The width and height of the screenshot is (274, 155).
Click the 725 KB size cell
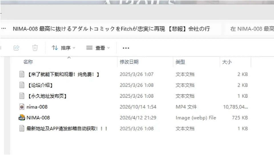[x=240, y=118]
